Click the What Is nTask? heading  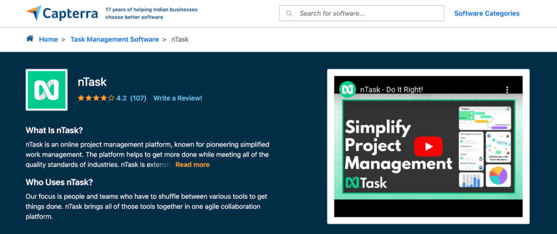(x=54, y=130)
